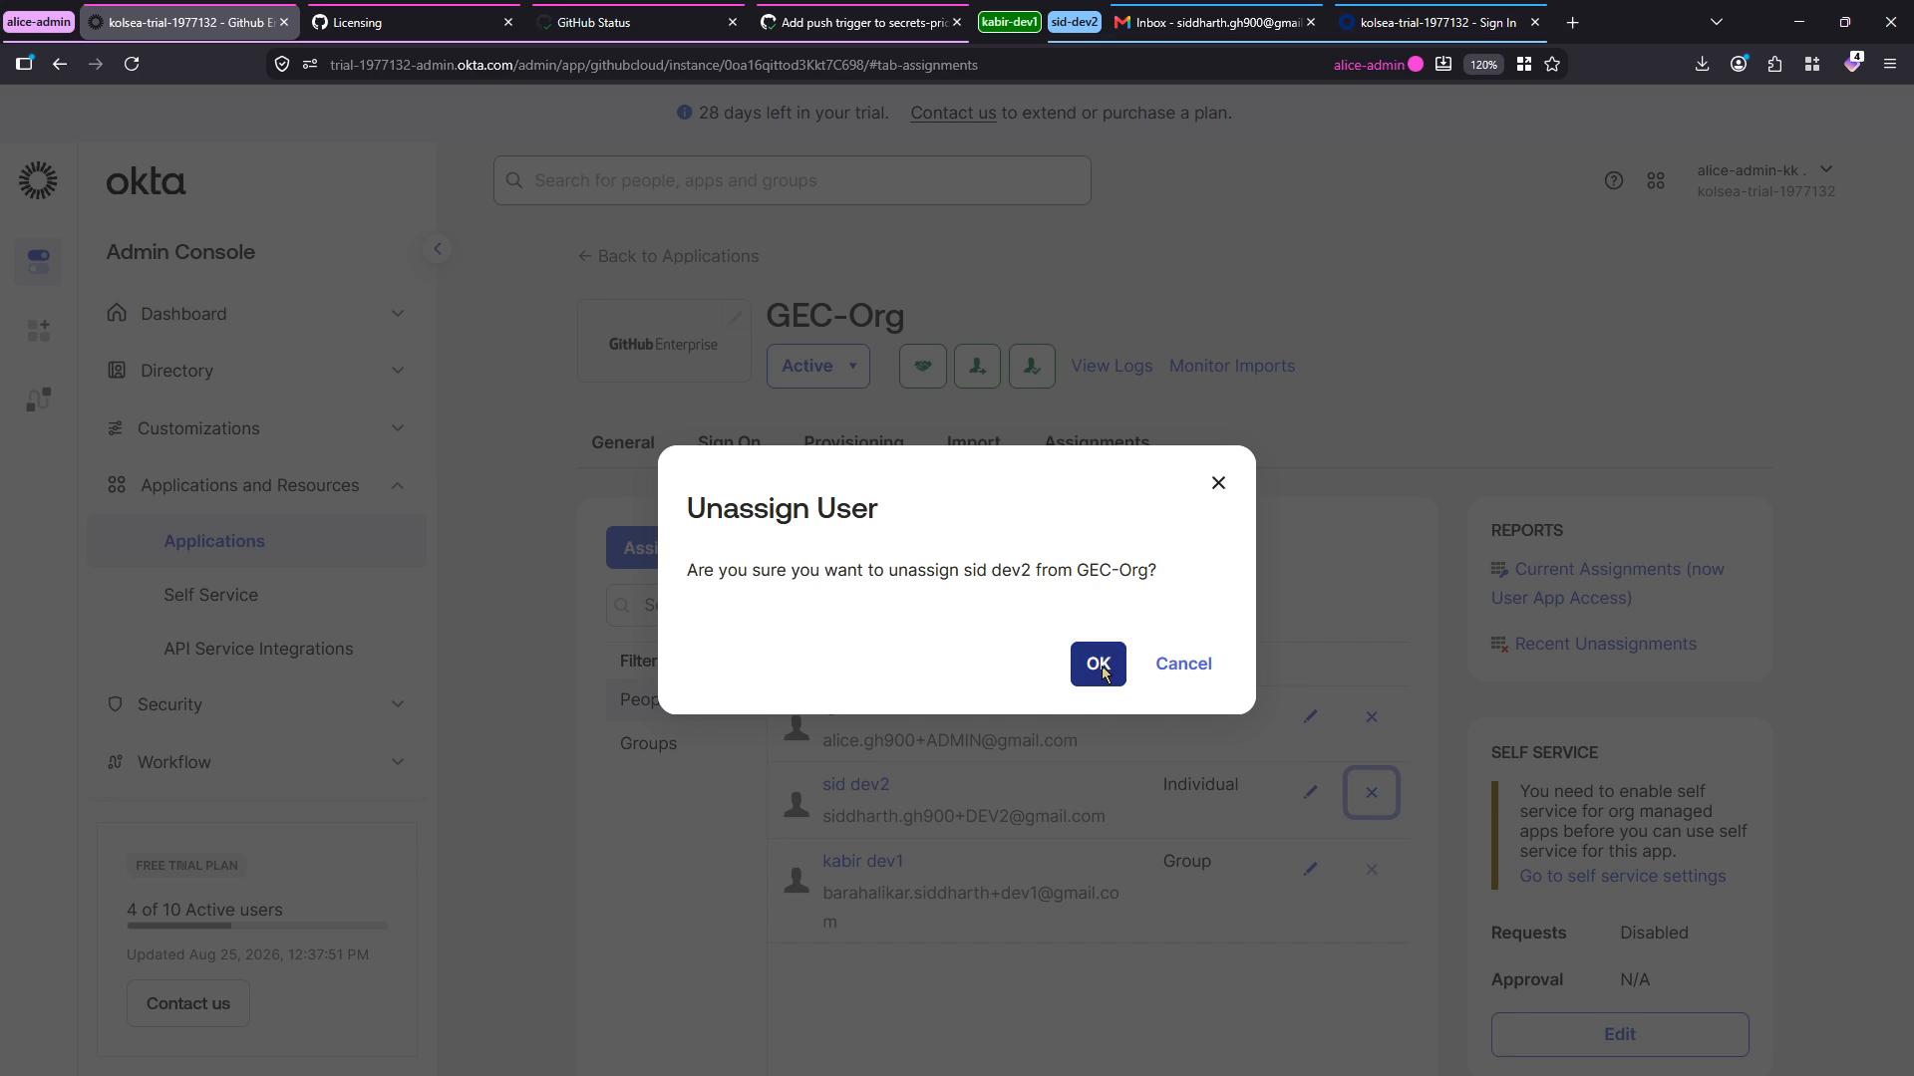The image size is (1914, 1076).
Task: Close the Unassign User dialog with X
Action: (x=1218, y=483)
